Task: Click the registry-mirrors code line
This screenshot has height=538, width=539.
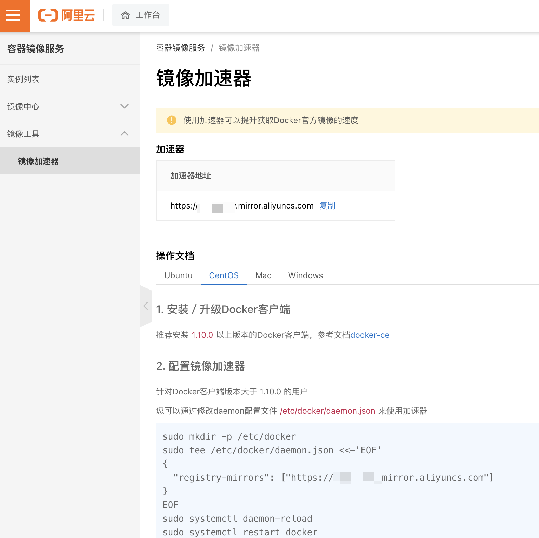Action: pyautogui.click(x=333, y=478)
